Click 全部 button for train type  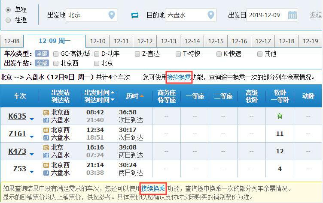click(x=42, y=54)
